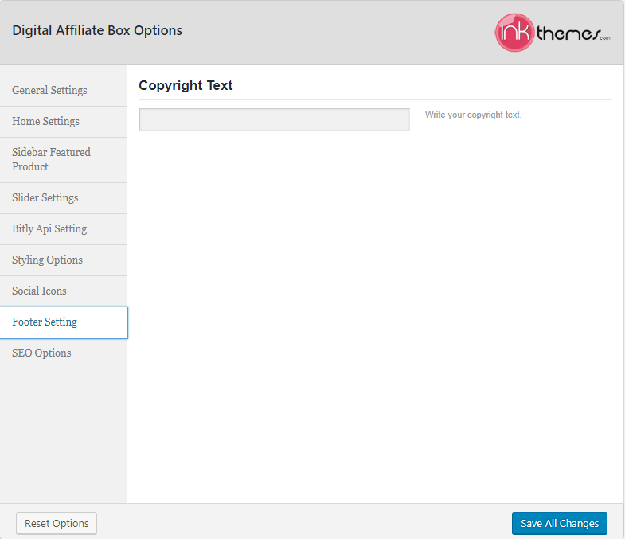Image resolution: width=625 pixels, height=539 pixels.
Task: Click into the copyright text input field
Action: tap(274, 119)
